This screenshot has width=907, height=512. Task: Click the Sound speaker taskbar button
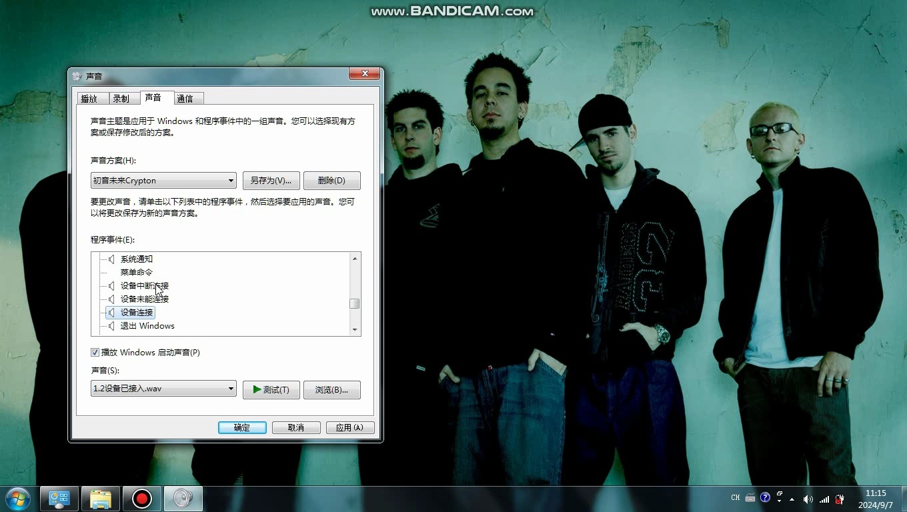(x=183, y=499)
